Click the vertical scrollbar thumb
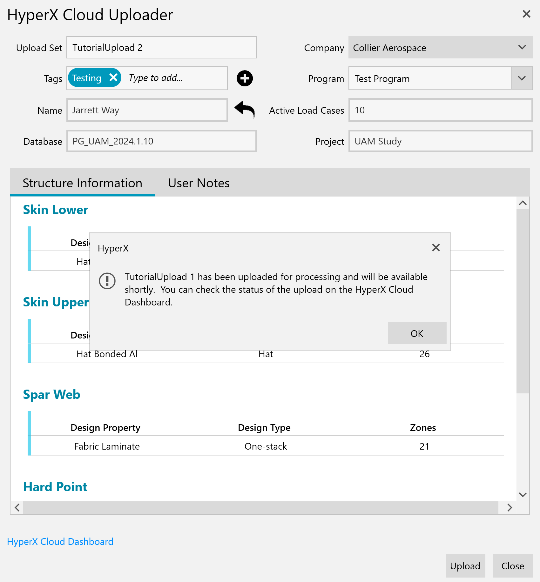The image size is (540, 582). [523, 301]
